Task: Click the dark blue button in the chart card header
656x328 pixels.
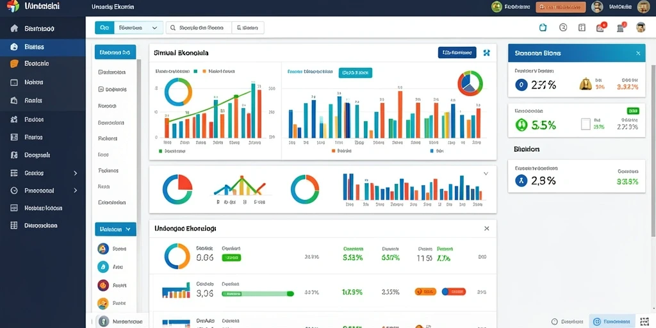Action: click(457, 53)
